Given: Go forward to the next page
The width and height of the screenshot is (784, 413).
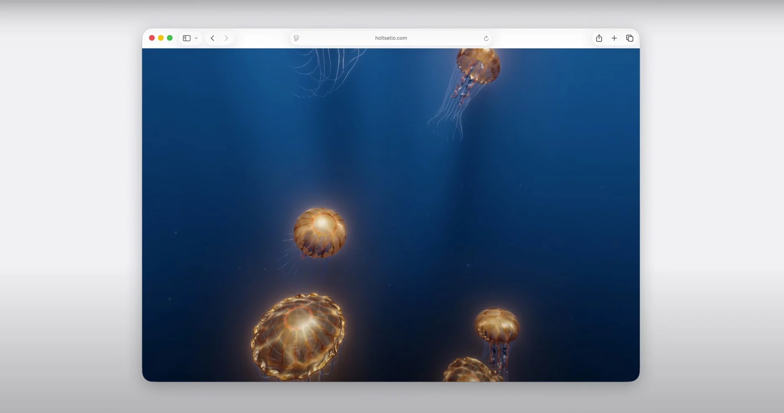Looking at the screenshot, I should click(x=226, y=38).
